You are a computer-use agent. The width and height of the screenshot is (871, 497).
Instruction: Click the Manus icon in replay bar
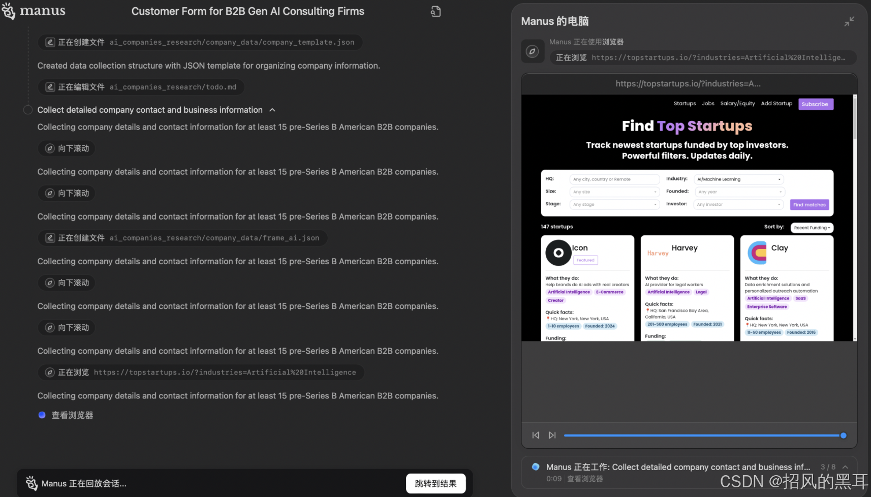pyautogui.click(x=32, y=483)
